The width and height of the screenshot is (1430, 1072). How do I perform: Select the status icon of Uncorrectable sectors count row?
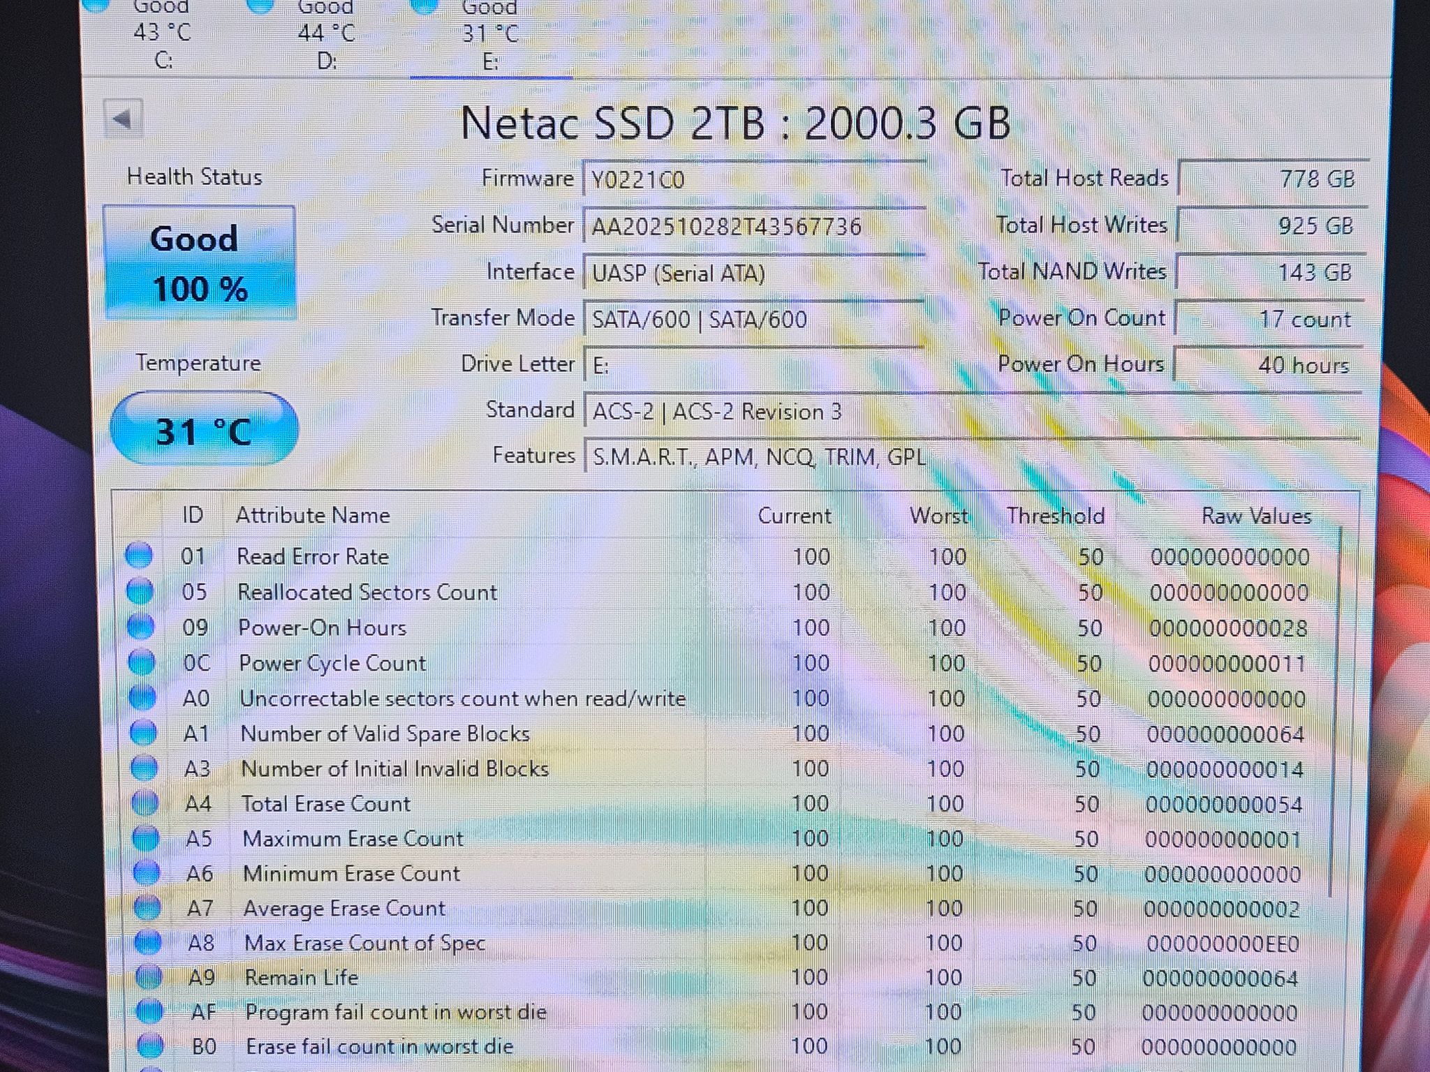click(x=142, y=697)
